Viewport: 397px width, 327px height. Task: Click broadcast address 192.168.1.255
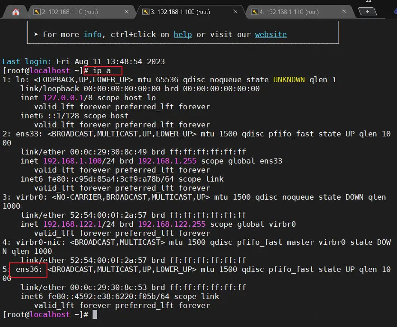point(167,161)
